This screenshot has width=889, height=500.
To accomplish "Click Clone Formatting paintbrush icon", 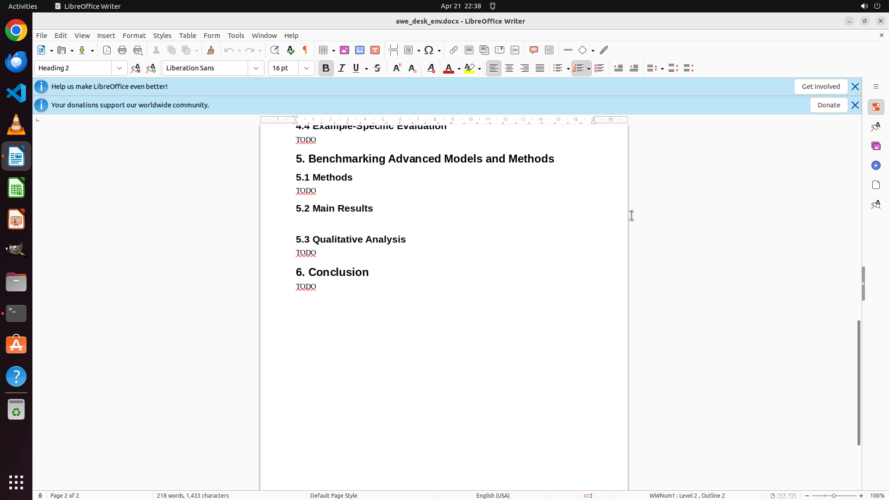I will [x=211, y=50].
